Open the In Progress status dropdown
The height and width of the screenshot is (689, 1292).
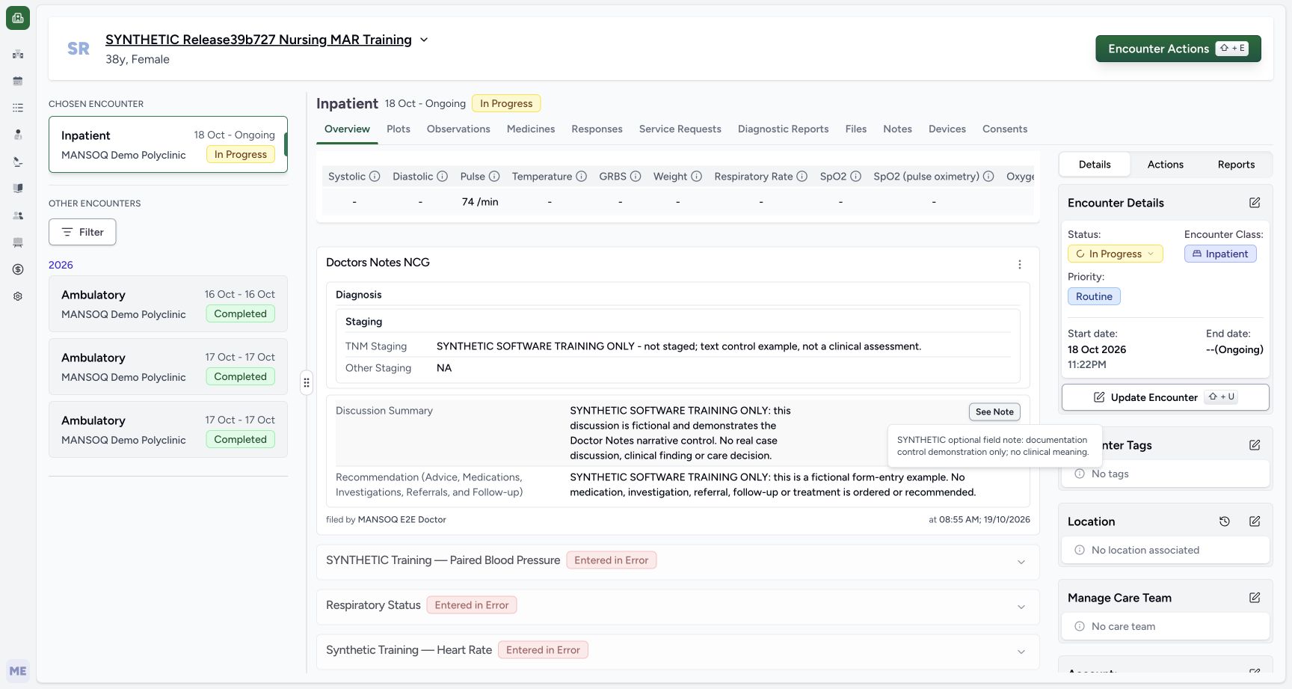point(1115,254)
